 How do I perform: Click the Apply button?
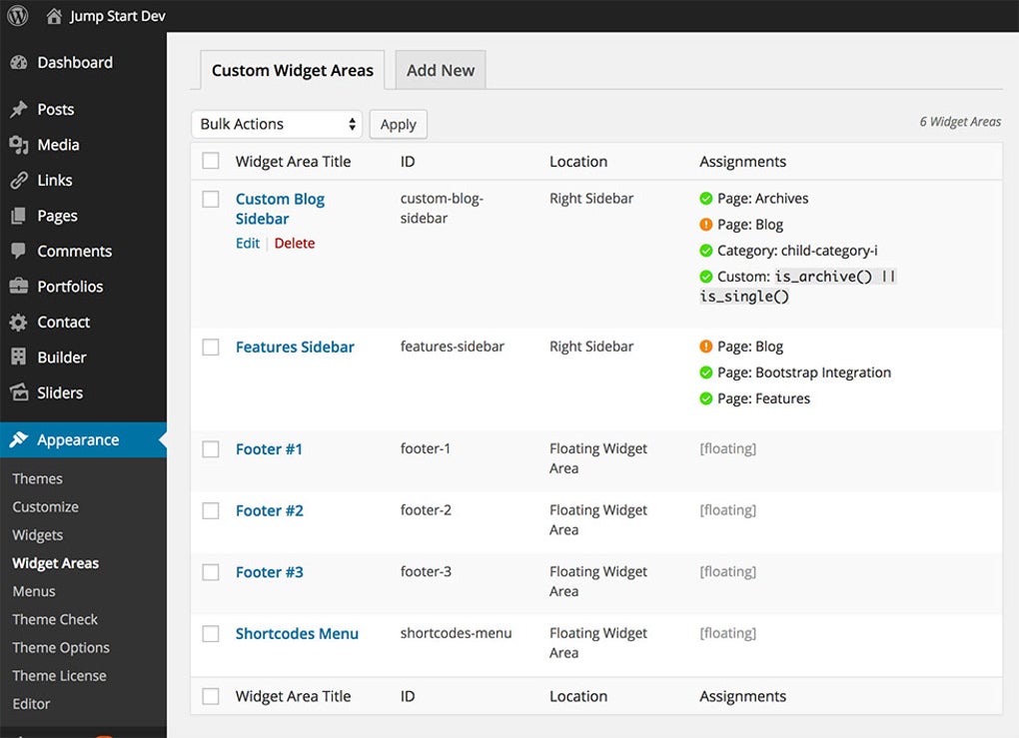[398, 124]
